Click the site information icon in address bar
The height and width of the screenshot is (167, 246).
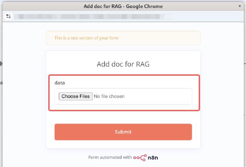pyautogui.click(x=8, y=17)
